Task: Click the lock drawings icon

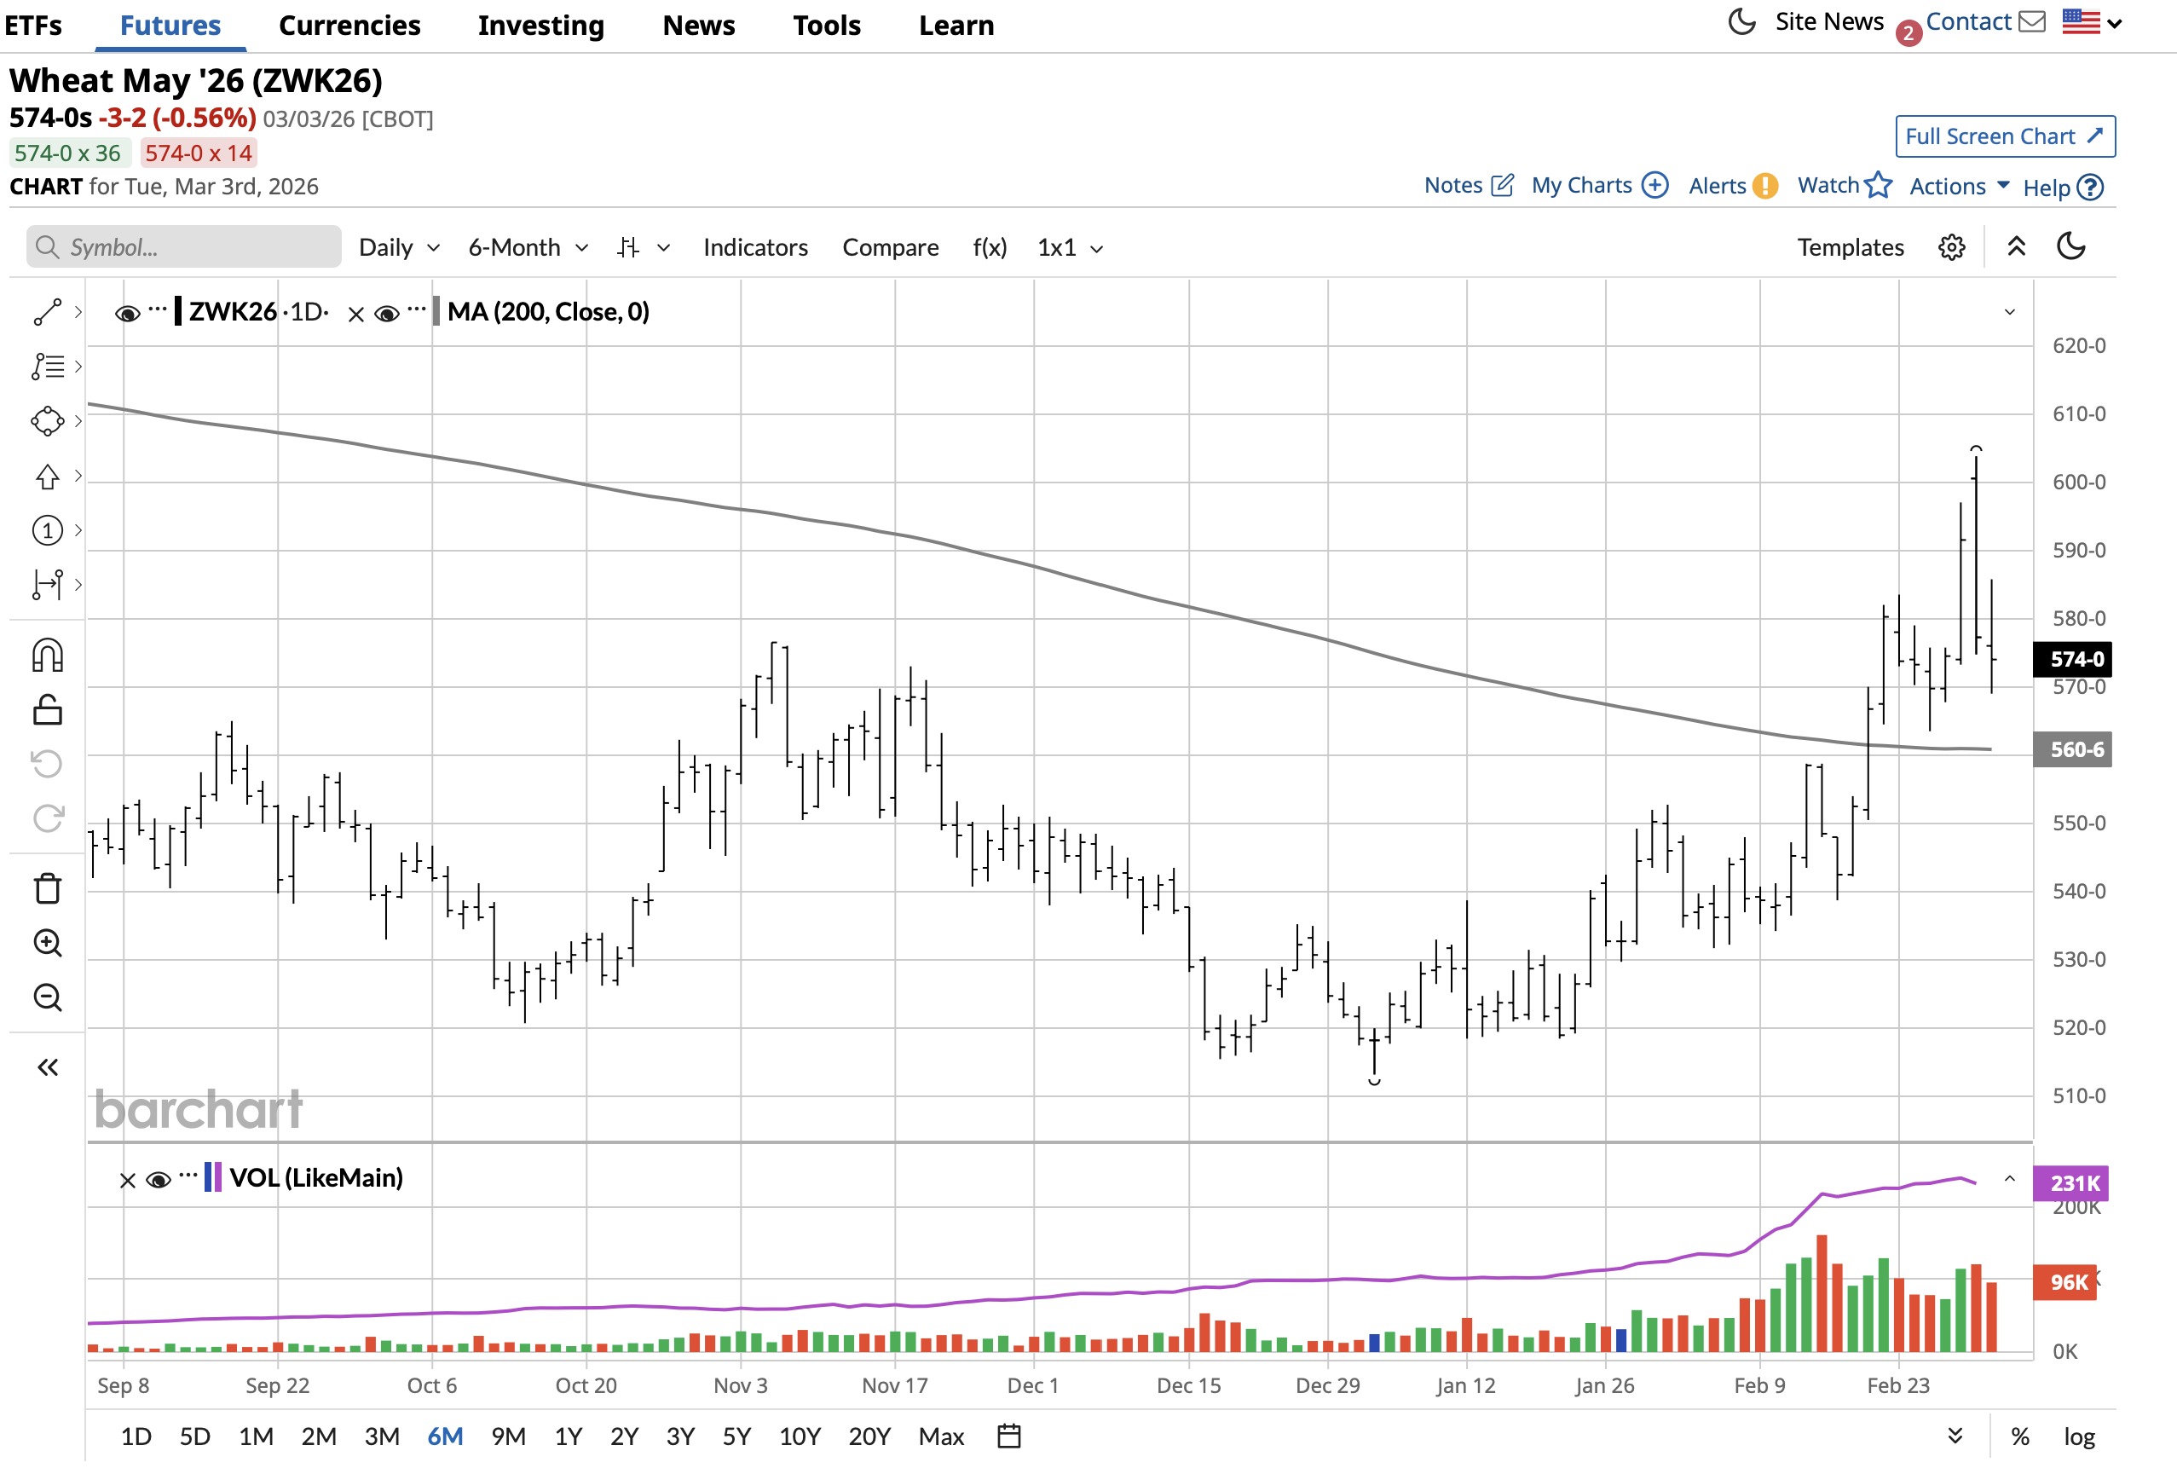Action: [47, 709]
